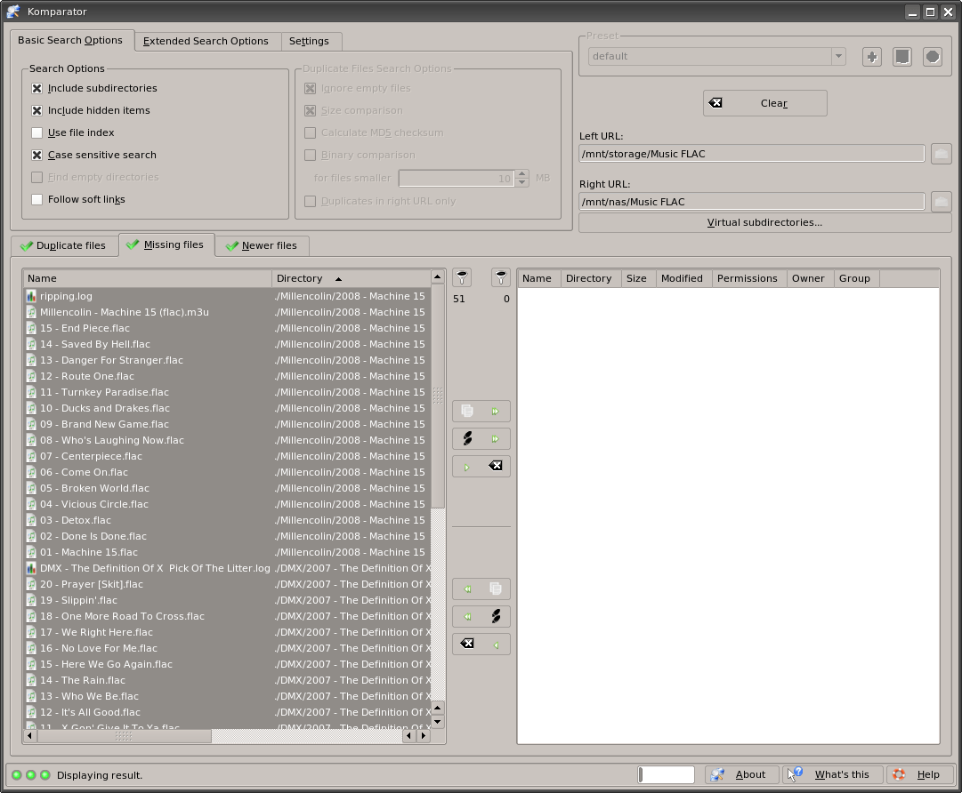Click the ripping.log file icon

click(x=31, y=296)
